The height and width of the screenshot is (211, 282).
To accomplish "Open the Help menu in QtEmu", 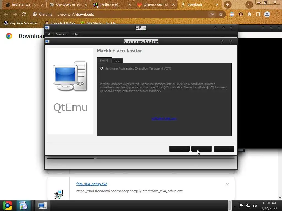I will 75,34.
